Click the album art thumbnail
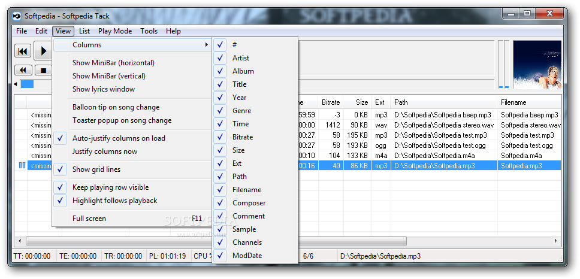580x279 pixels. [x=537, y=64]
